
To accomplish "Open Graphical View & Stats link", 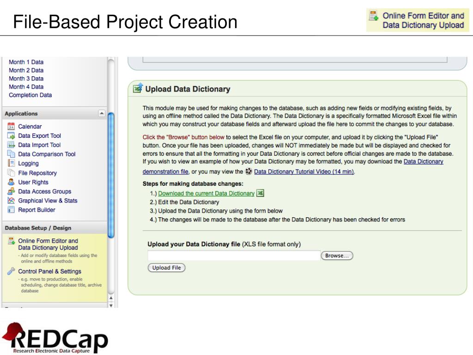I will (48, 201).
